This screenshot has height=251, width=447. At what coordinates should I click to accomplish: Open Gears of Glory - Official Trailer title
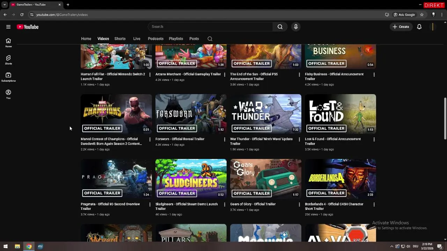point(253,204)
